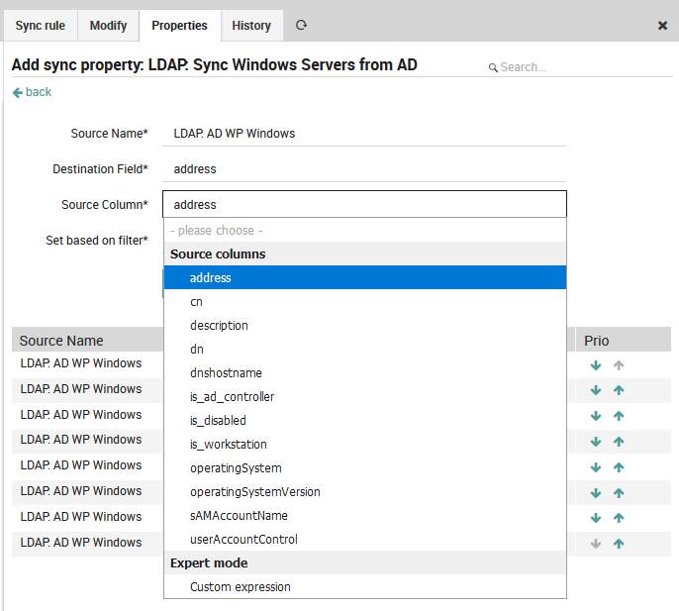
Task: Go to the Modify tab
Action: tap(108, 26)
